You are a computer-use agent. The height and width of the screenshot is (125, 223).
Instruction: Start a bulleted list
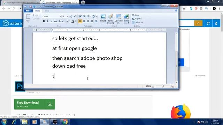[88, 16]
